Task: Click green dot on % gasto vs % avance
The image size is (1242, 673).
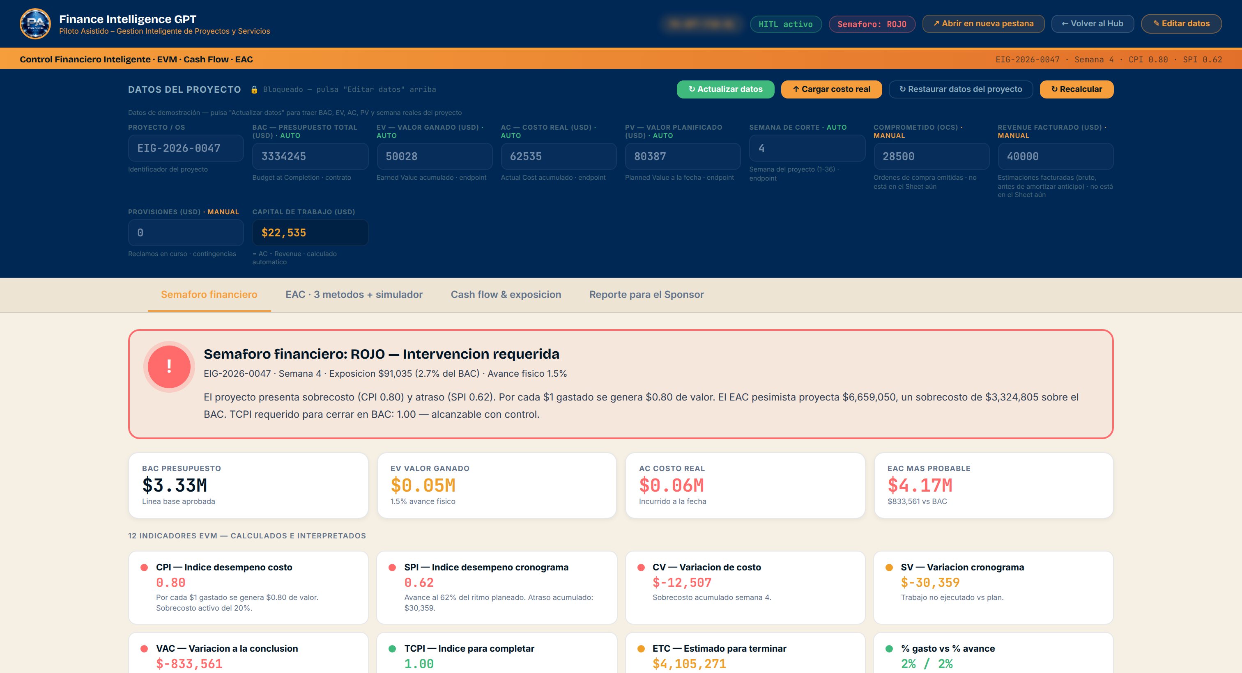Action: coord(889,649)
